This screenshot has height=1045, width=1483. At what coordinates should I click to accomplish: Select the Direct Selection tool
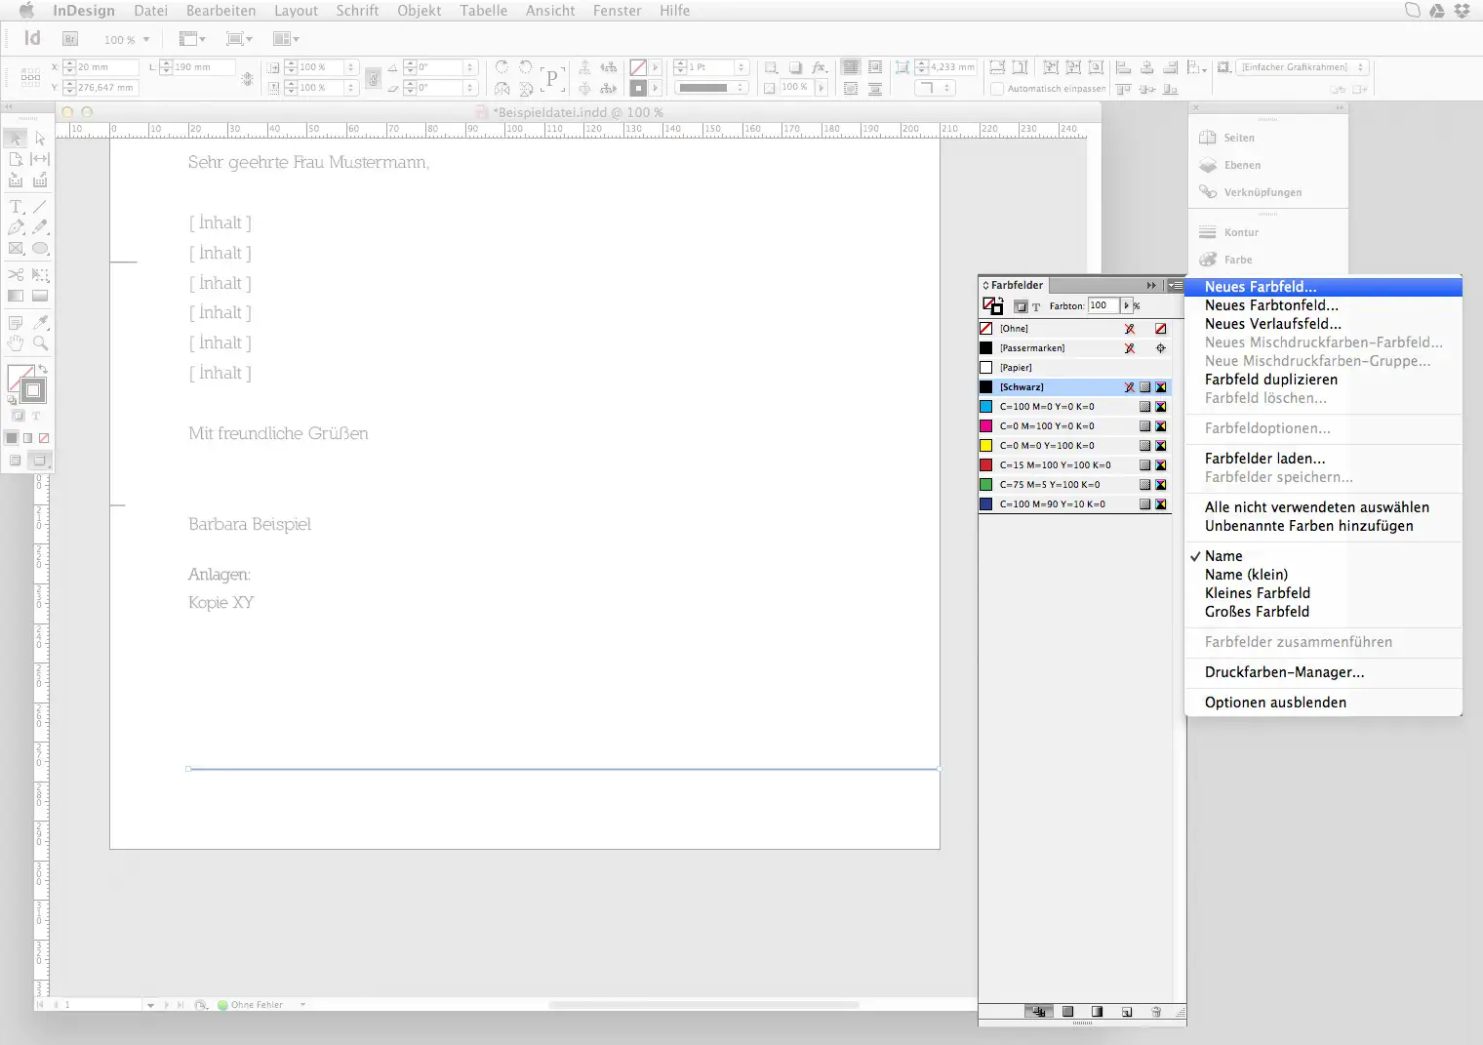point(40,139)
